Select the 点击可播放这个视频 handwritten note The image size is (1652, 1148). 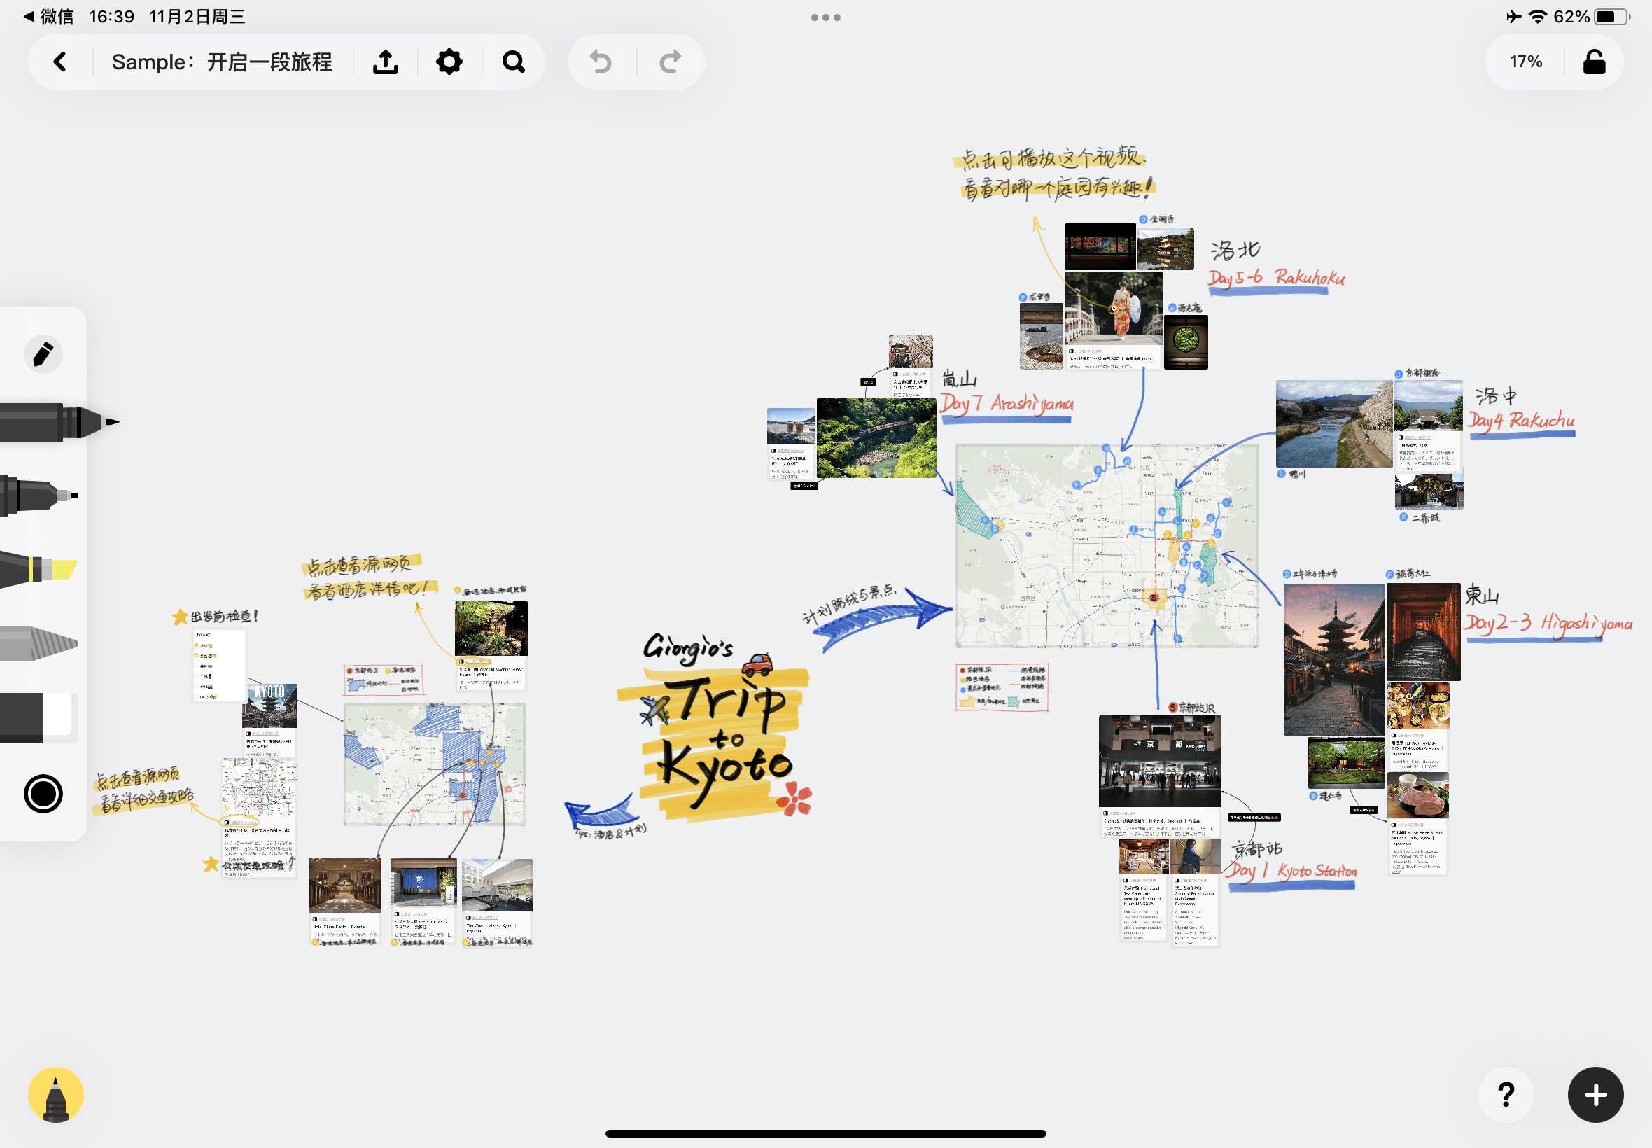pos(1053,174)
